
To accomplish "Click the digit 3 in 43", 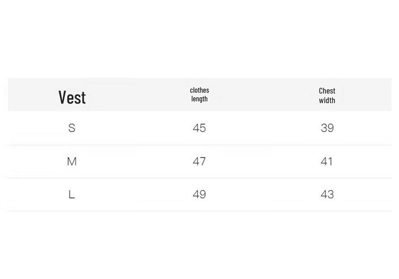I will (x=330, y=194).
